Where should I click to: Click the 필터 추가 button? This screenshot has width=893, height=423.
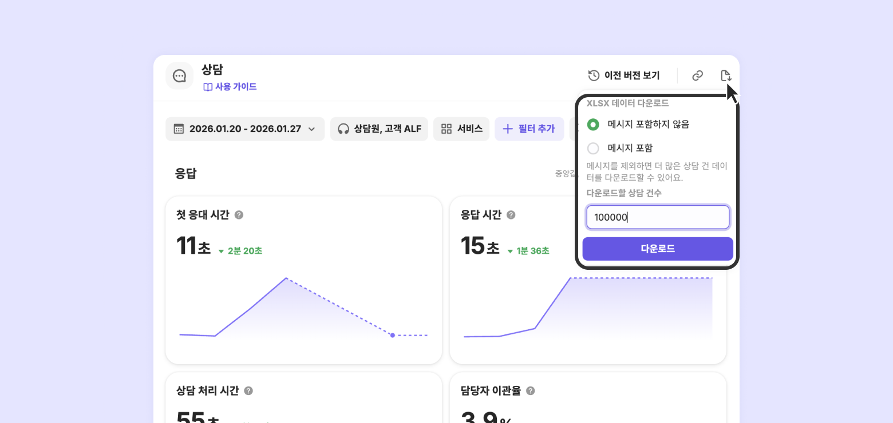529,129
